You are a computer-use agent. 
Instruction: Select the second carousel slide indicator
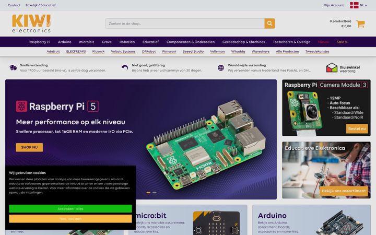point(155,193)
